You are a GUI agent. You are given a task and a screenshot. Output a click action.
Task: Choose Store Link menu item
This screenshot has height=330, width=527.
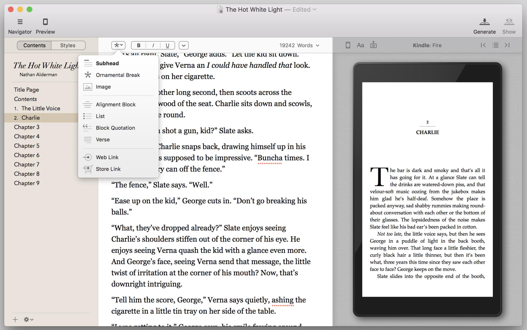(x=118, y=169)
